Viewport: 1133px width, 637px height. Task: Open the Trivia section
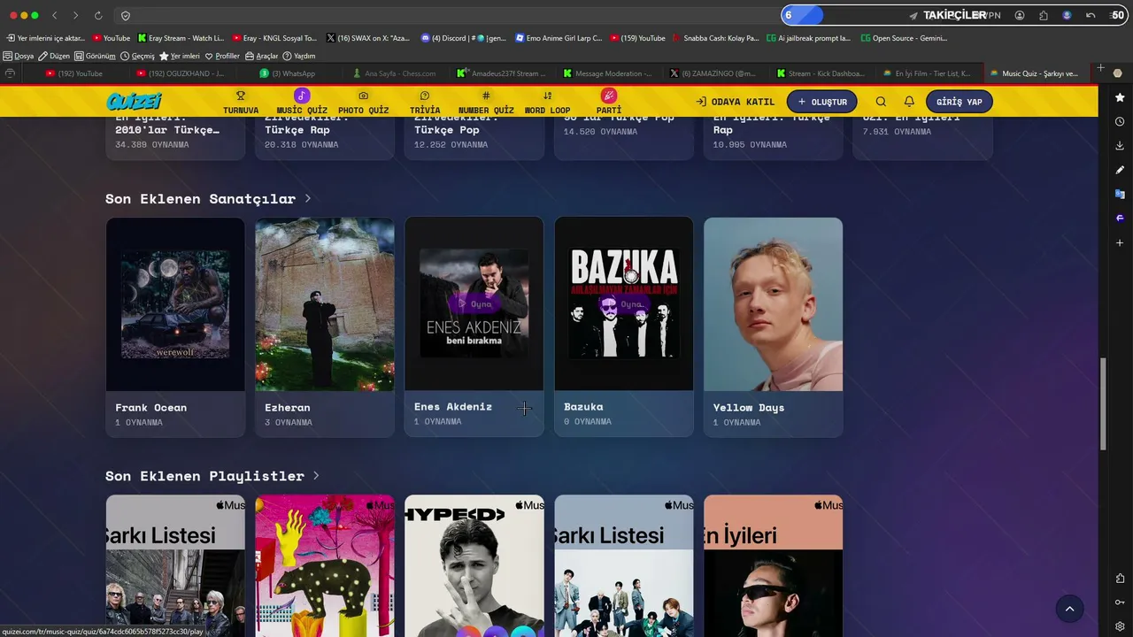tap(425, 103)
